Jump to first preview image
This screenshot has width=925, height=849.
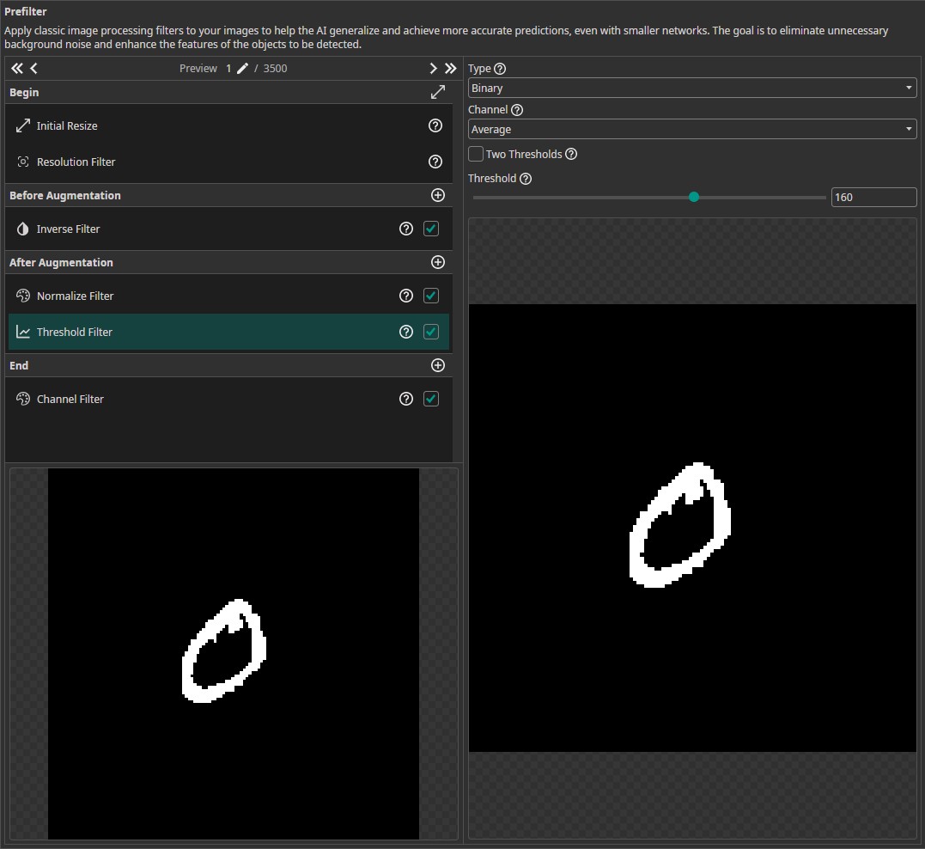point(16,69)
